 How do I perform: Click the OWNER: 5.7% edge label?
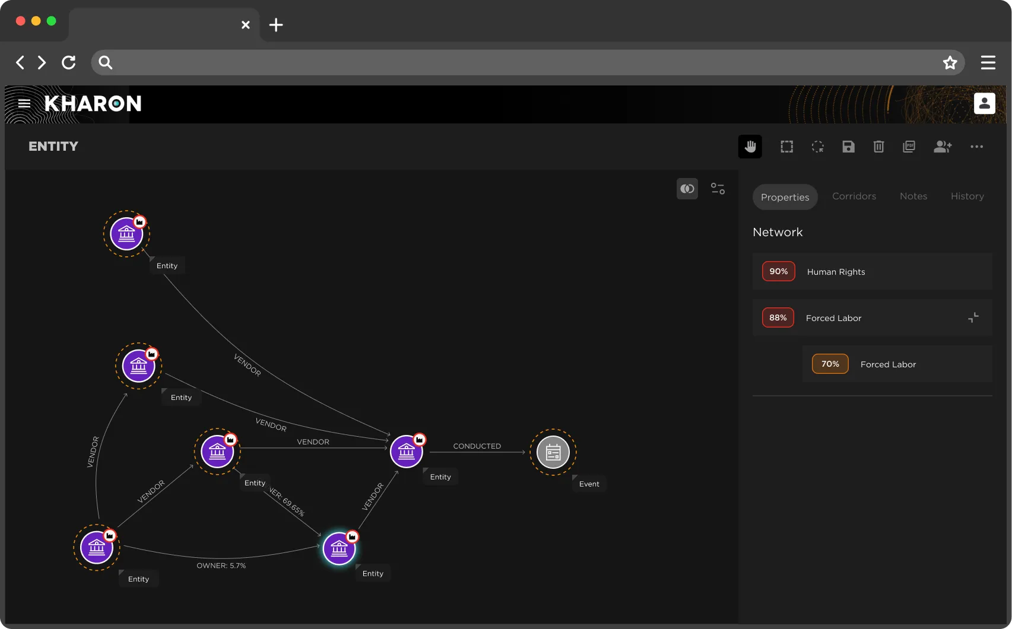(221, 566)
